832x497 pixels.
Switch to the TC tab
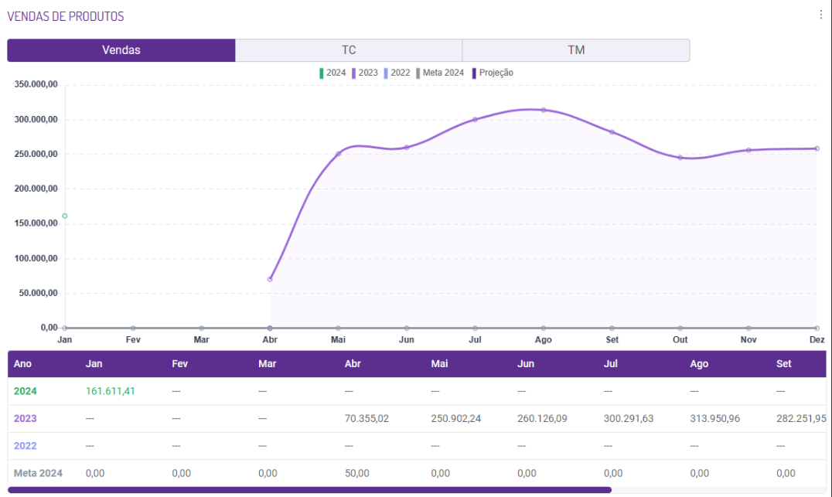(x=349, y=50)
